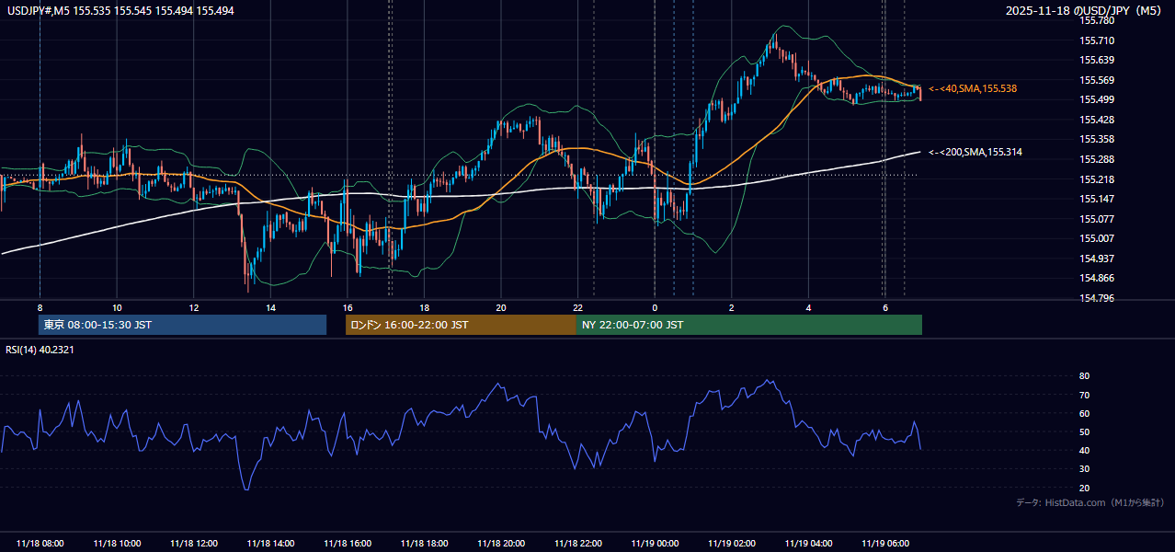This screenshot has width=1175, height=552.
Task: Click RSI scale value 40
Action: click(1085, 450)
